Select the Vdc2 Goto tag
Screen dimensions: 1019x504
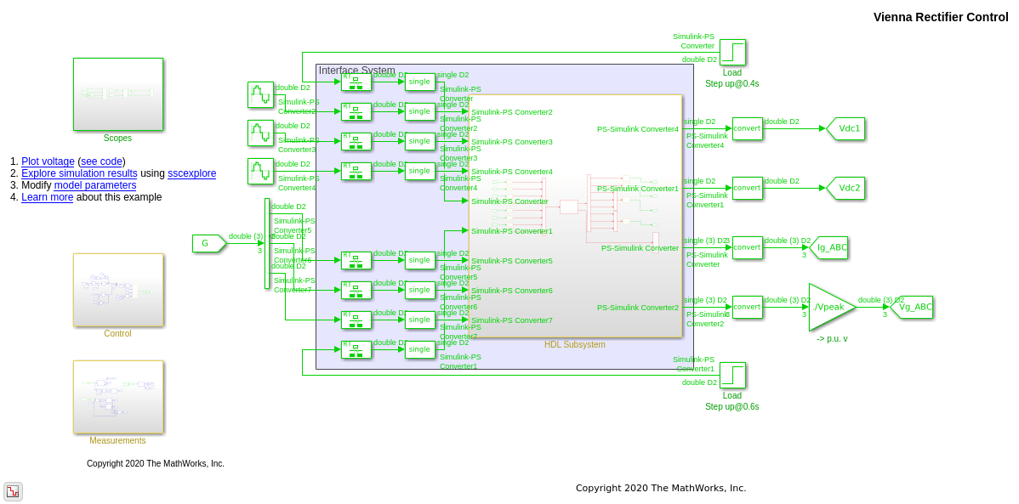pos(845,189)
